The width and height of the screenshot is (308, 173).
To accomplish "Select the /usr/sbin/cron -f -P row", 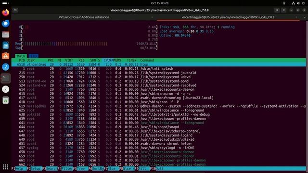I will [x=158, y=102].
